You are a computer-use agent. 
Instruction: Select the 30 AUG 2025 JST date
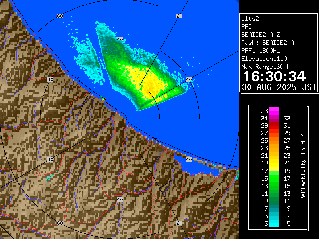(279, 87)
